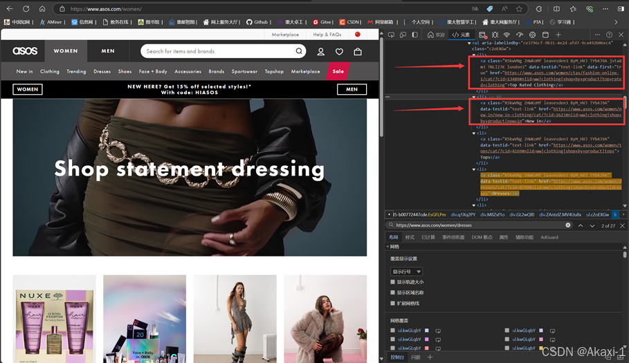Select the WOMEN tab in ASOS header
This screenshot has height=363, width=629.
66,51
